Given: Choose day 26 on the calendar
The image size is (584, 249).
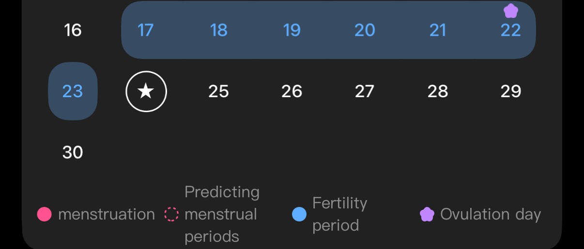Looking at the screenshot, I should [292, 91].
